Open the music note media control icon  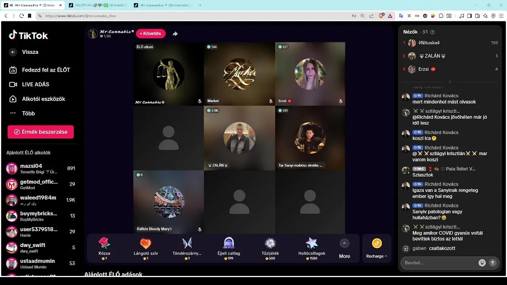[461, 16]
